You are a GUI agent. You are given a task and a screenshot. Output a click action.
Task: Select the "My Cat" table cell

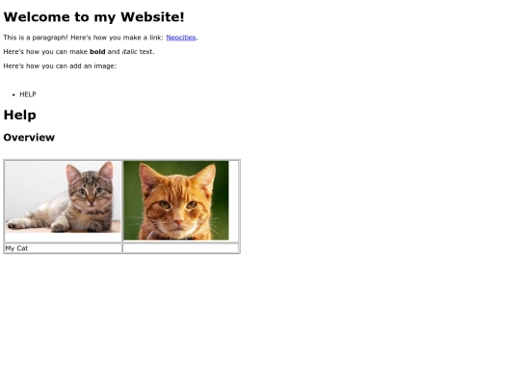[63, 248]
